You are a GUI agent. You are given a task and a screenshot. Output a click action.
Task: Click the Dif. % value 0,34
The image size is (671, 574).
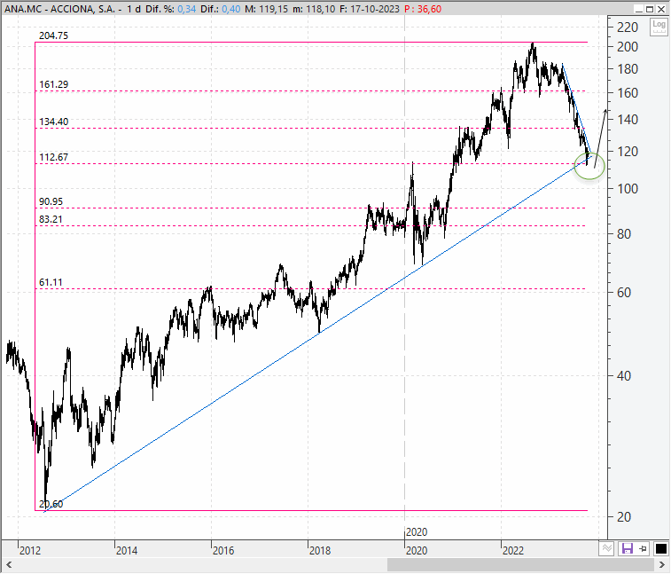pyautogui.click(x=186, y=9)
